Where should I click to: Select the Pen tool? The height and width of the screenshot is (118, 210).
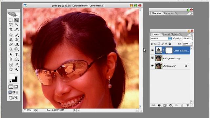pyautogui.click(x=11, y=59)
